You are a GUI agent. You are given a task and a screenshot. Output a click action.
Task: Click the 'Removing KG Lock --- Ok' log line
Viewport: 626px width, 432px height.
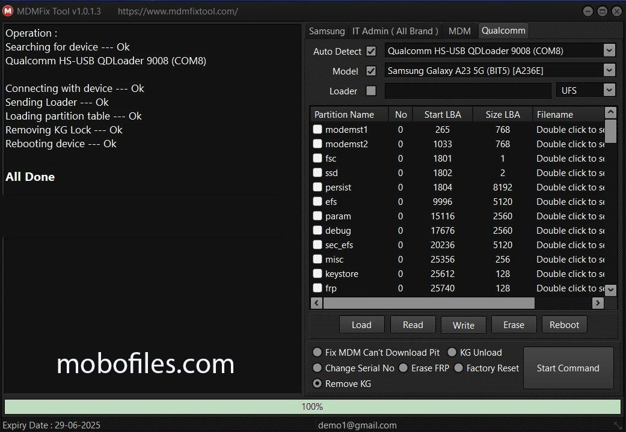(64, 130)
